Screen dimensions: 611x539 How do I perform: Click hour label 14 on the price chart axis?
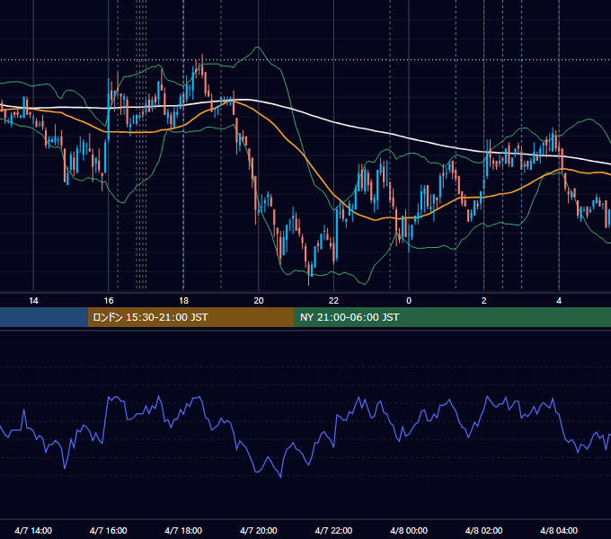[33, 301]
